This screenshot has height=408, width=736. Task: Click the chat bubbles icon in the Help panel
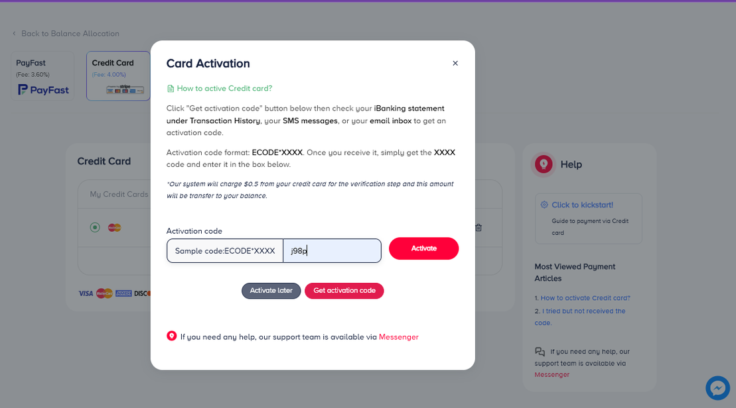point(540,352)
